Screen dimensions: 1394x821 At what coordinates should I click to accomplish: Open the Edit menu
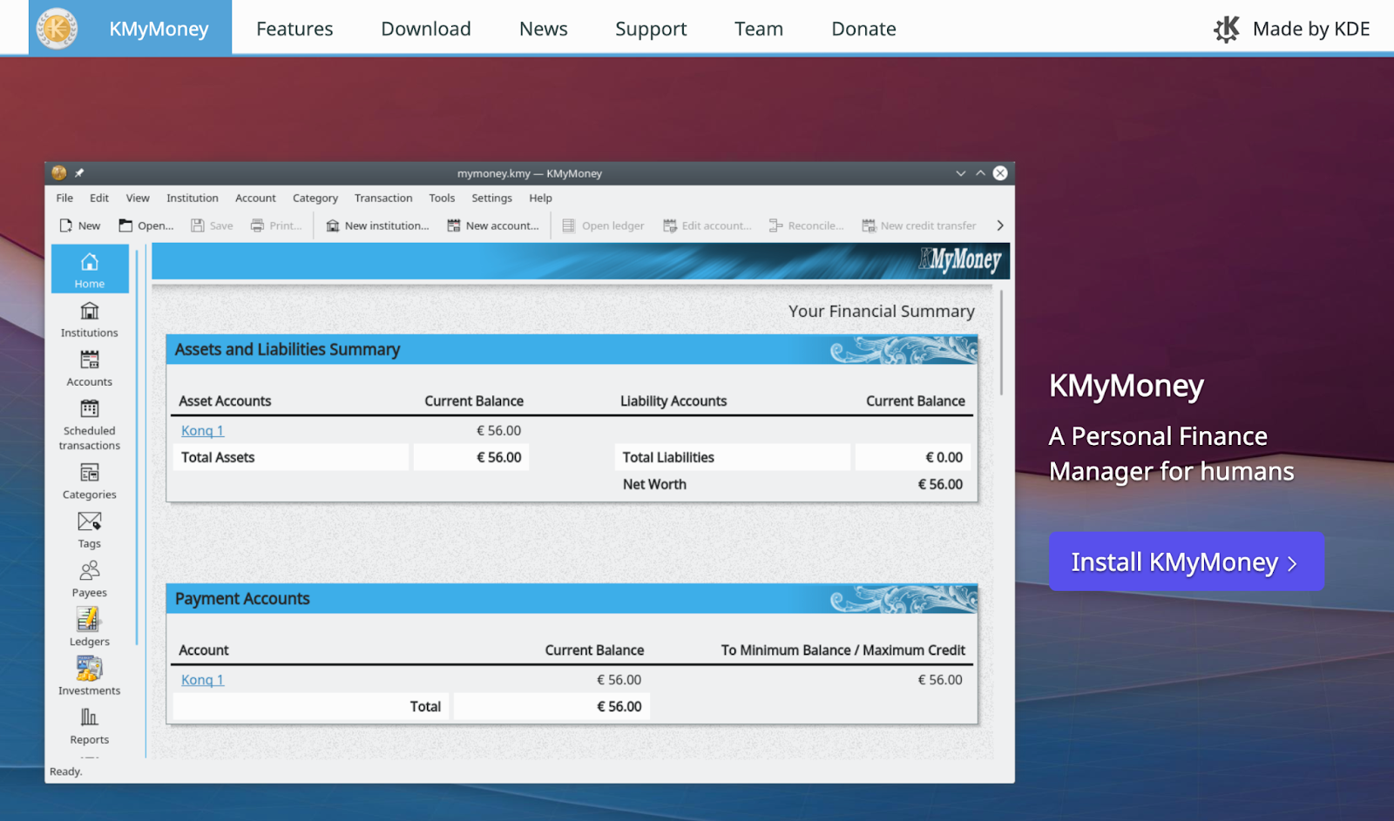pyautogui.click(x=99, y=199)
